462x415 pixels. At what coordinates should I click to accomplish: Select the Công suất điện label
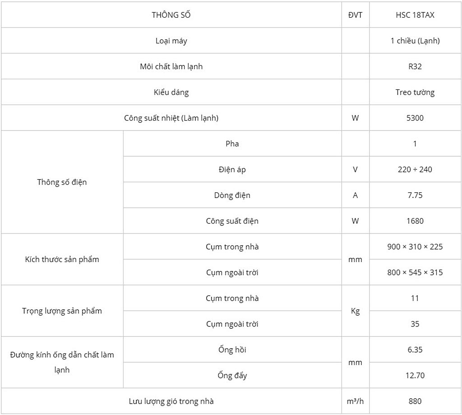(x=232, y=221)
